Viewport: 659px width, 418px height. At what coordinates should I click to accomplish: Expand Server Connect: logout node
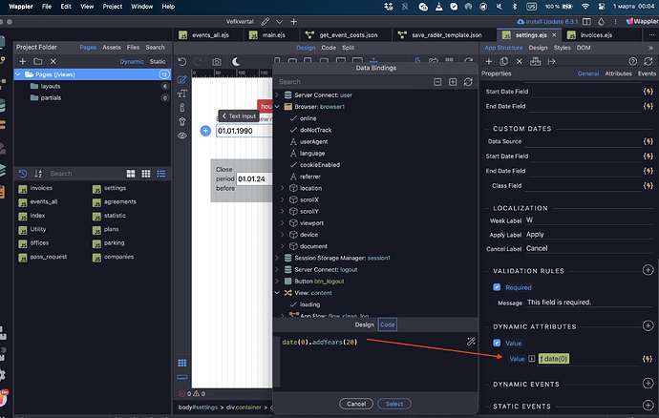[277, 270]
